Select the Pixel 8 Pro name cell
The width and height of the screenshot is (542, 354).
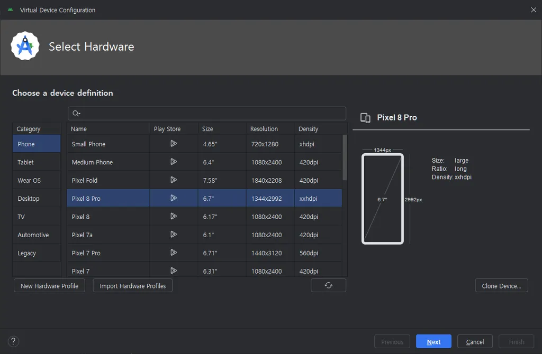pos(108,198)
